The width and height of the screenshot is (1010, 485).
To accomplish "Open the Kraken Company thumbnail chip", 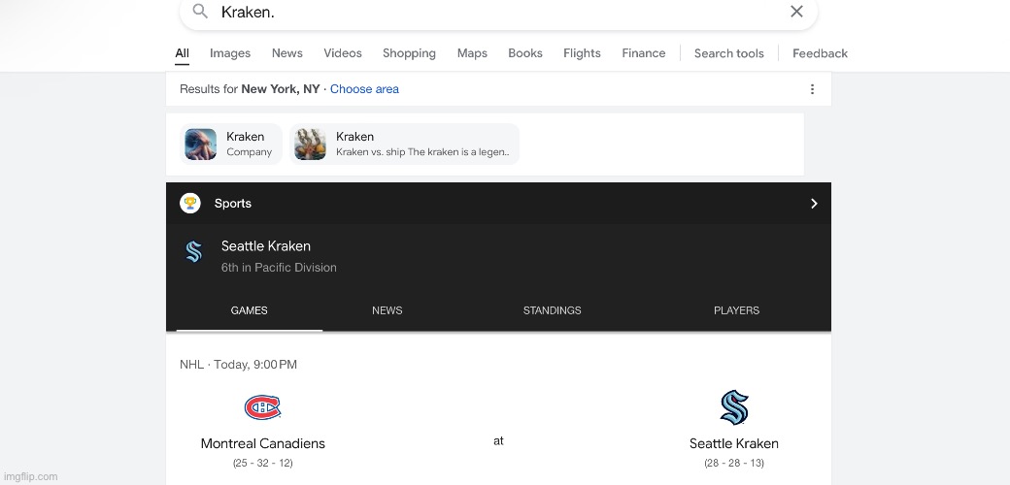I will click(x=230, y=145).
